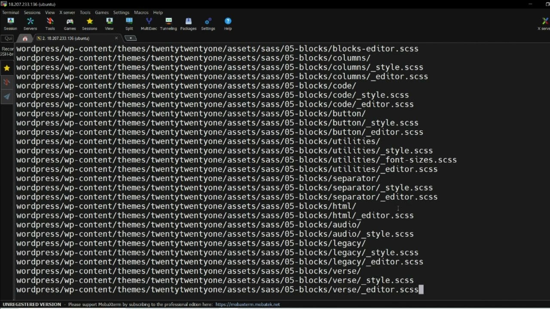
Task: Go to the home tab icon
Action: tap(25, 38)
